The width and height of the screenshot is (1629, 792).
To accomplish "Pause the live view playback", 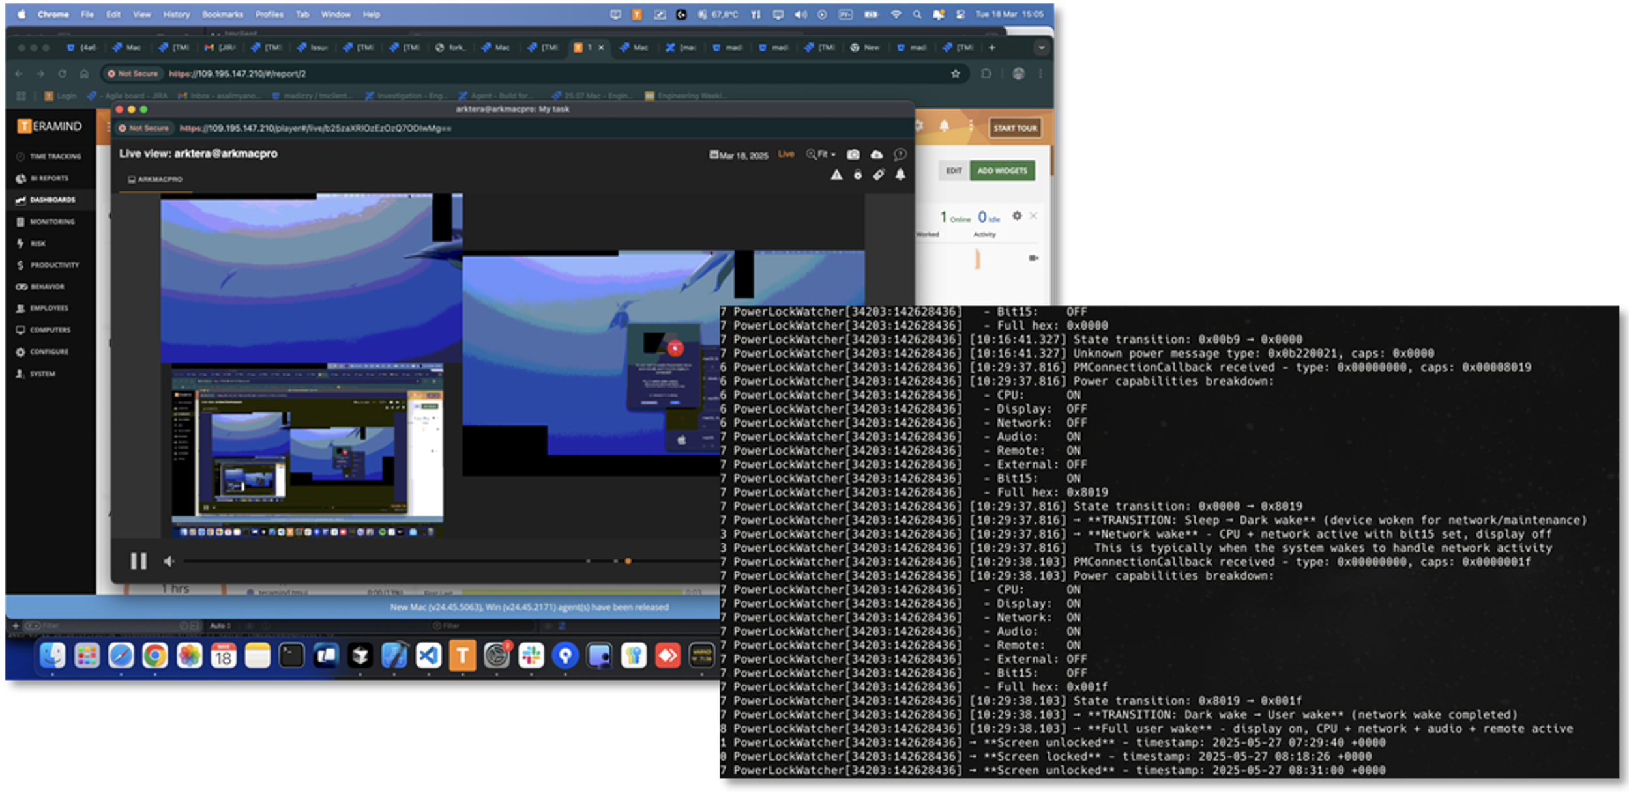I will 138,561.
